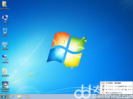Image resolution: width=133 pixels, height=99 pixels.
Task: Select the Computer desktop icon
Action: pos(5,19)
